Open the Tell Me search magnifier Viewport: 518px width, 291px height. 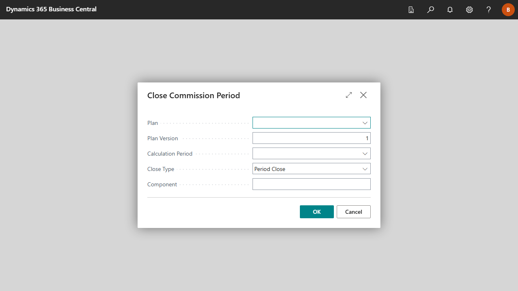click(431, 10)
